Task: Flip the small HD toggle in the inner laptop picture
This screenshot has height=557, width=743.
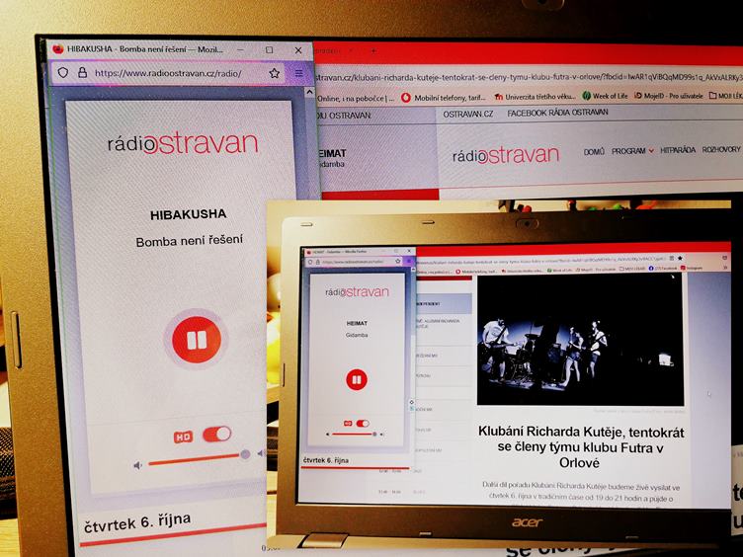Action: [x=363, y=424]
